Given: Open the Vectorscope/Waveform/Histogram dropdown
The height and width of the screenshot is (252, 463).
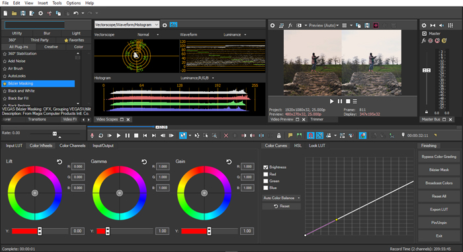Looking at the screenshot, I should click(127, 25).
